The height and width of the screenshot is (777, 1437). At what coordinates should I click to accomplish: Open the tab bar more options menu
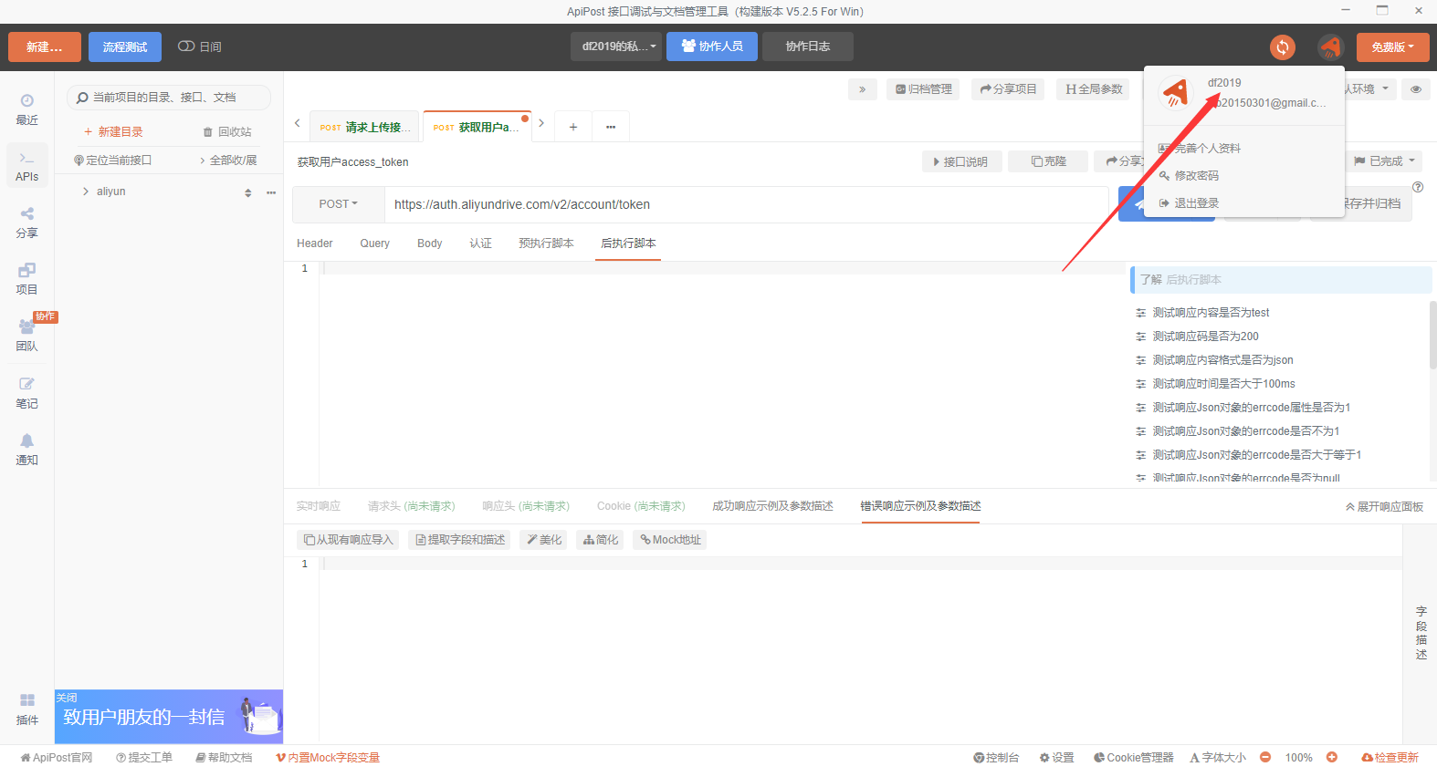[611, 127]
